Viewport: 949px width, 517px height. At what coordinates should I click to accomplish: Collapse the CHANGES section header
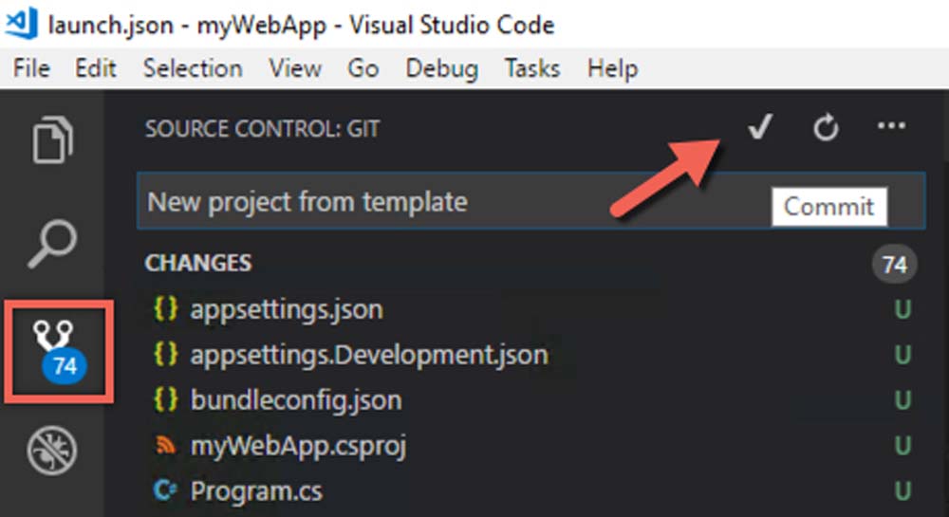[x=198, y=263]
